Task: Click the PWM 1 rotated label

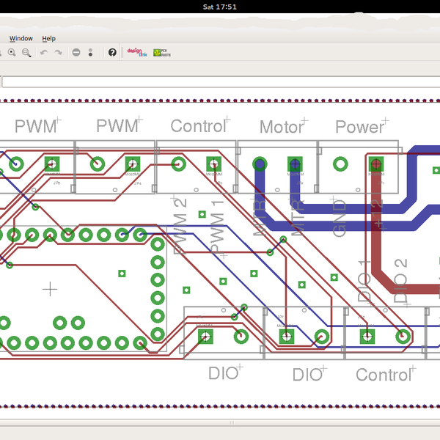Action: click(x=217, y=227)
